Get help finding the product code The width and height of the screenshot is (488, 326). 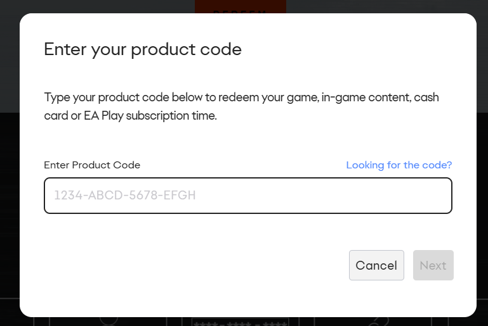[x=399, y=165]
